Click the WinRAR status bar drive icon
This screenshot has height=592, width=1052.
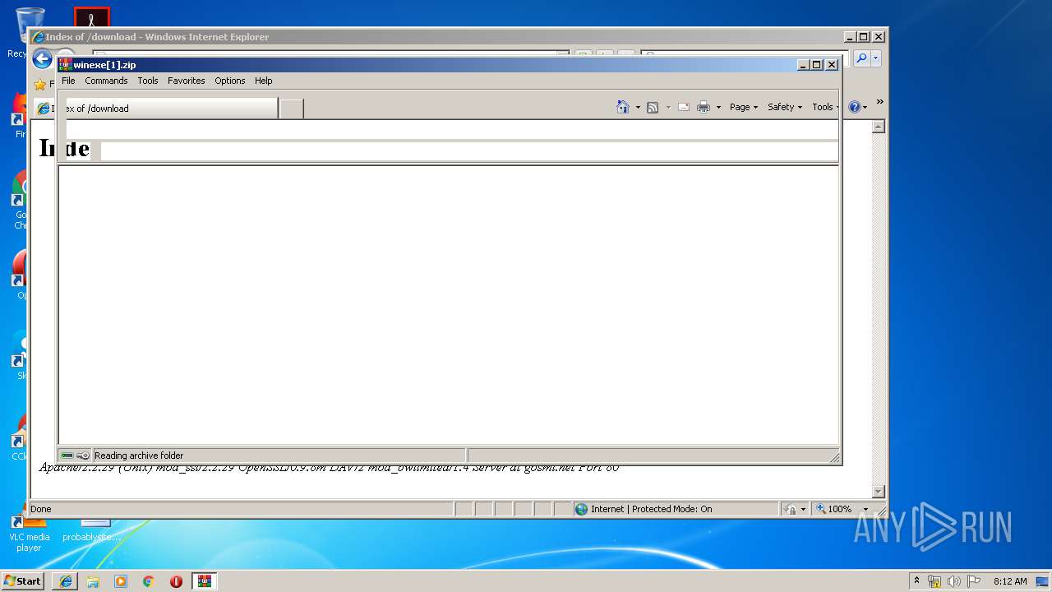(67, 456)
